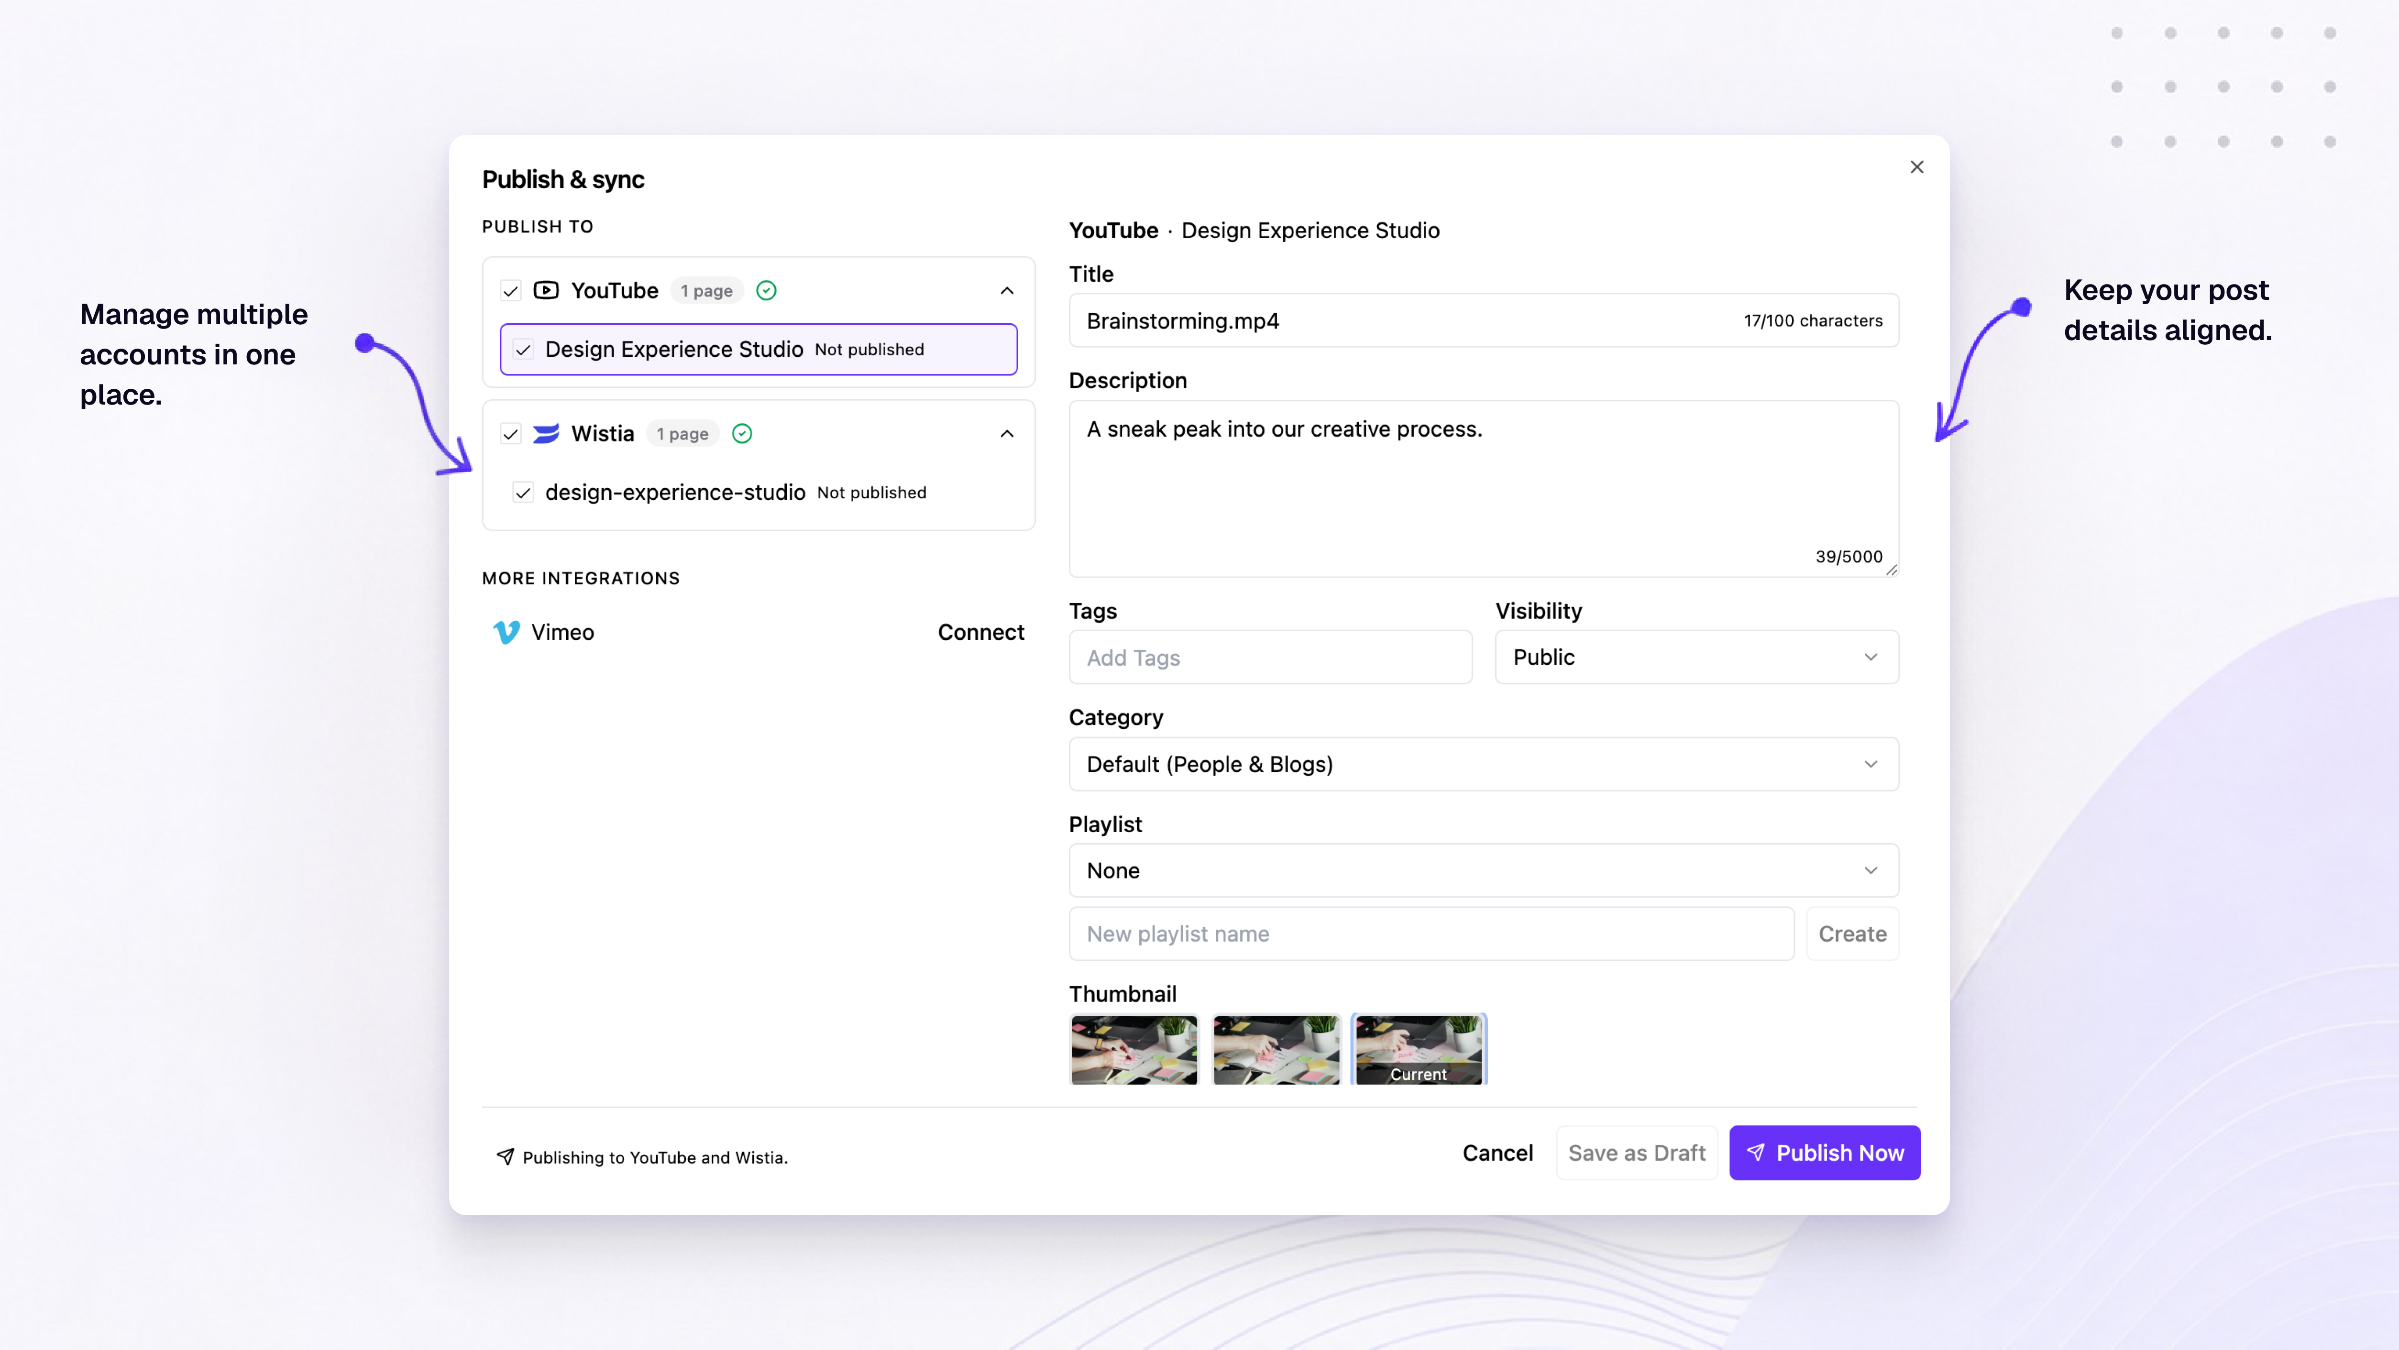Close the Publish & sync dialog

(x=1916, y=167)
